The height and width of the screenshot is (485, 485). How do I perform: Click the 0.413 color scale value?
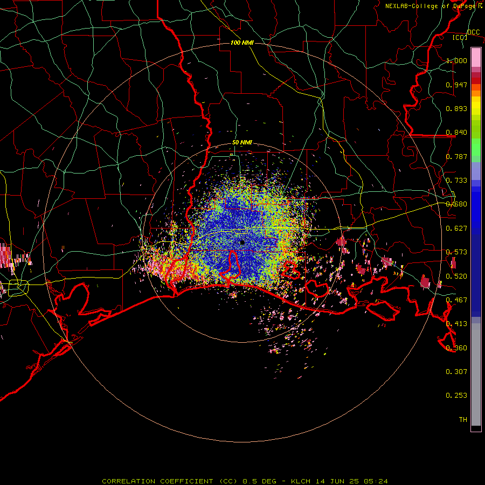coord(456,324)
